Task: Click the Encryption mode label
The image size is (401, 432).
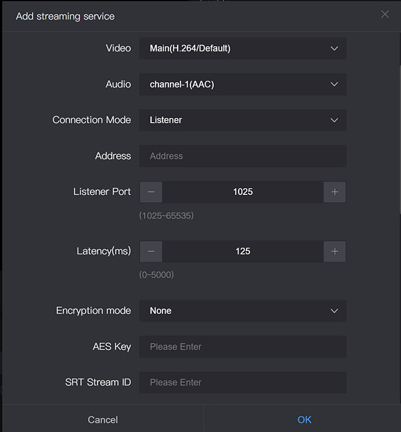Action: tap(94, 310)
